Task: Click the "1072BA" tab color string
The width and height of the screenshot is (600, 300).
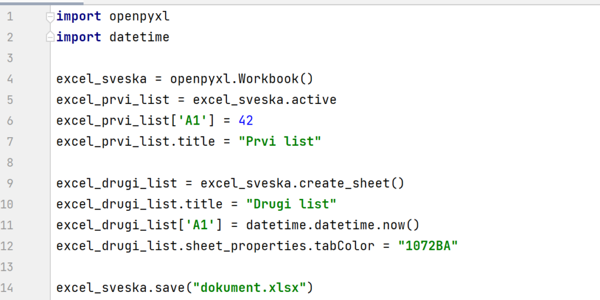Action: click(428, 246)
